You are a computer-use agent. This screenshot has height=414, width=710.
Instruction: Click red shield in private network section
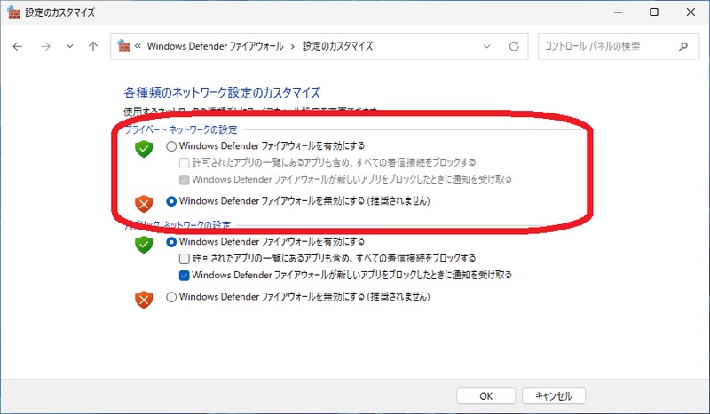[x=144, y=204]
